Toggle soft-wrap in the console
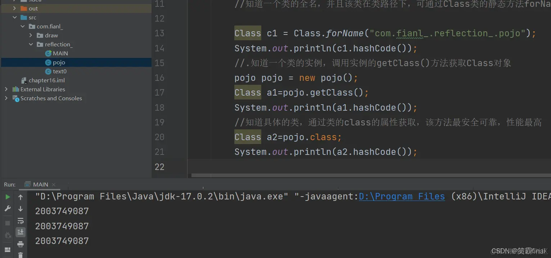The height and width of the screenshot is (258, 551). point(21,221)
